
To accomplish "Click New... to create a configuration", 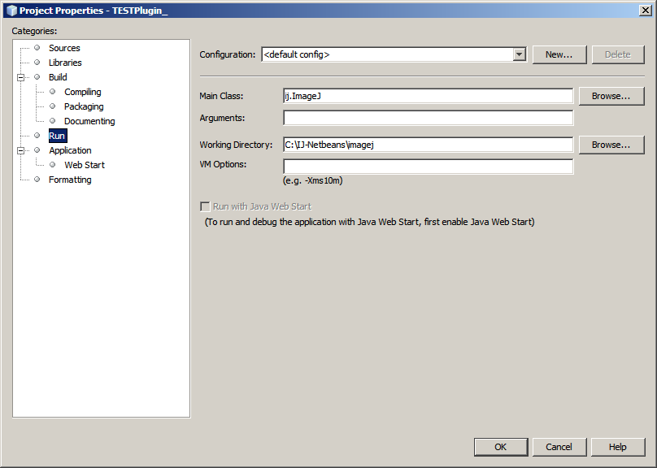I will click(x=559, y=54).
